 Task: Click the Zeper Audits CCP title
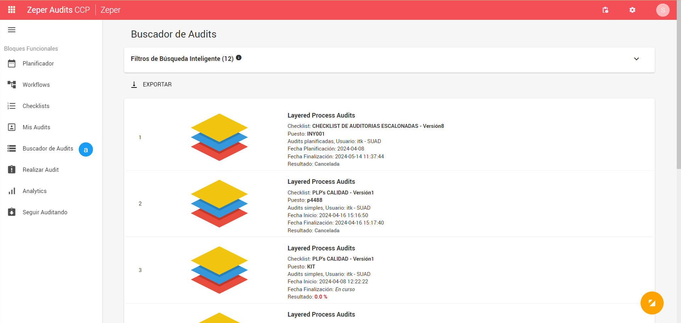click(59, 10)
